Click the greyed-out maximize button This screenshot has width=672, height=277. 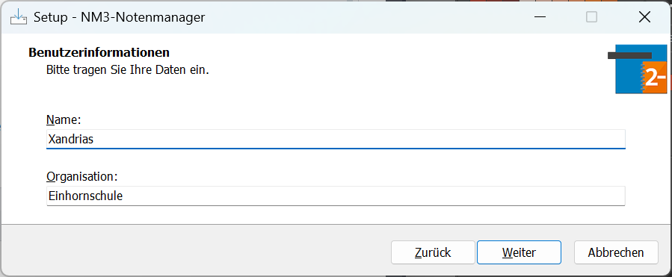point(591,17)
